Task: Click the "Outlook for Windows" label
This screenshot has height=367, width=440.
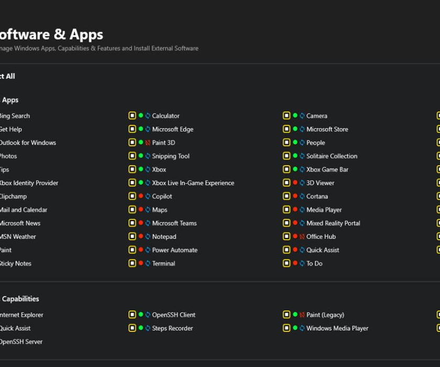Action: coord(28,143)
